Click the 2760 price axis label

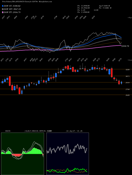point(128,89)
